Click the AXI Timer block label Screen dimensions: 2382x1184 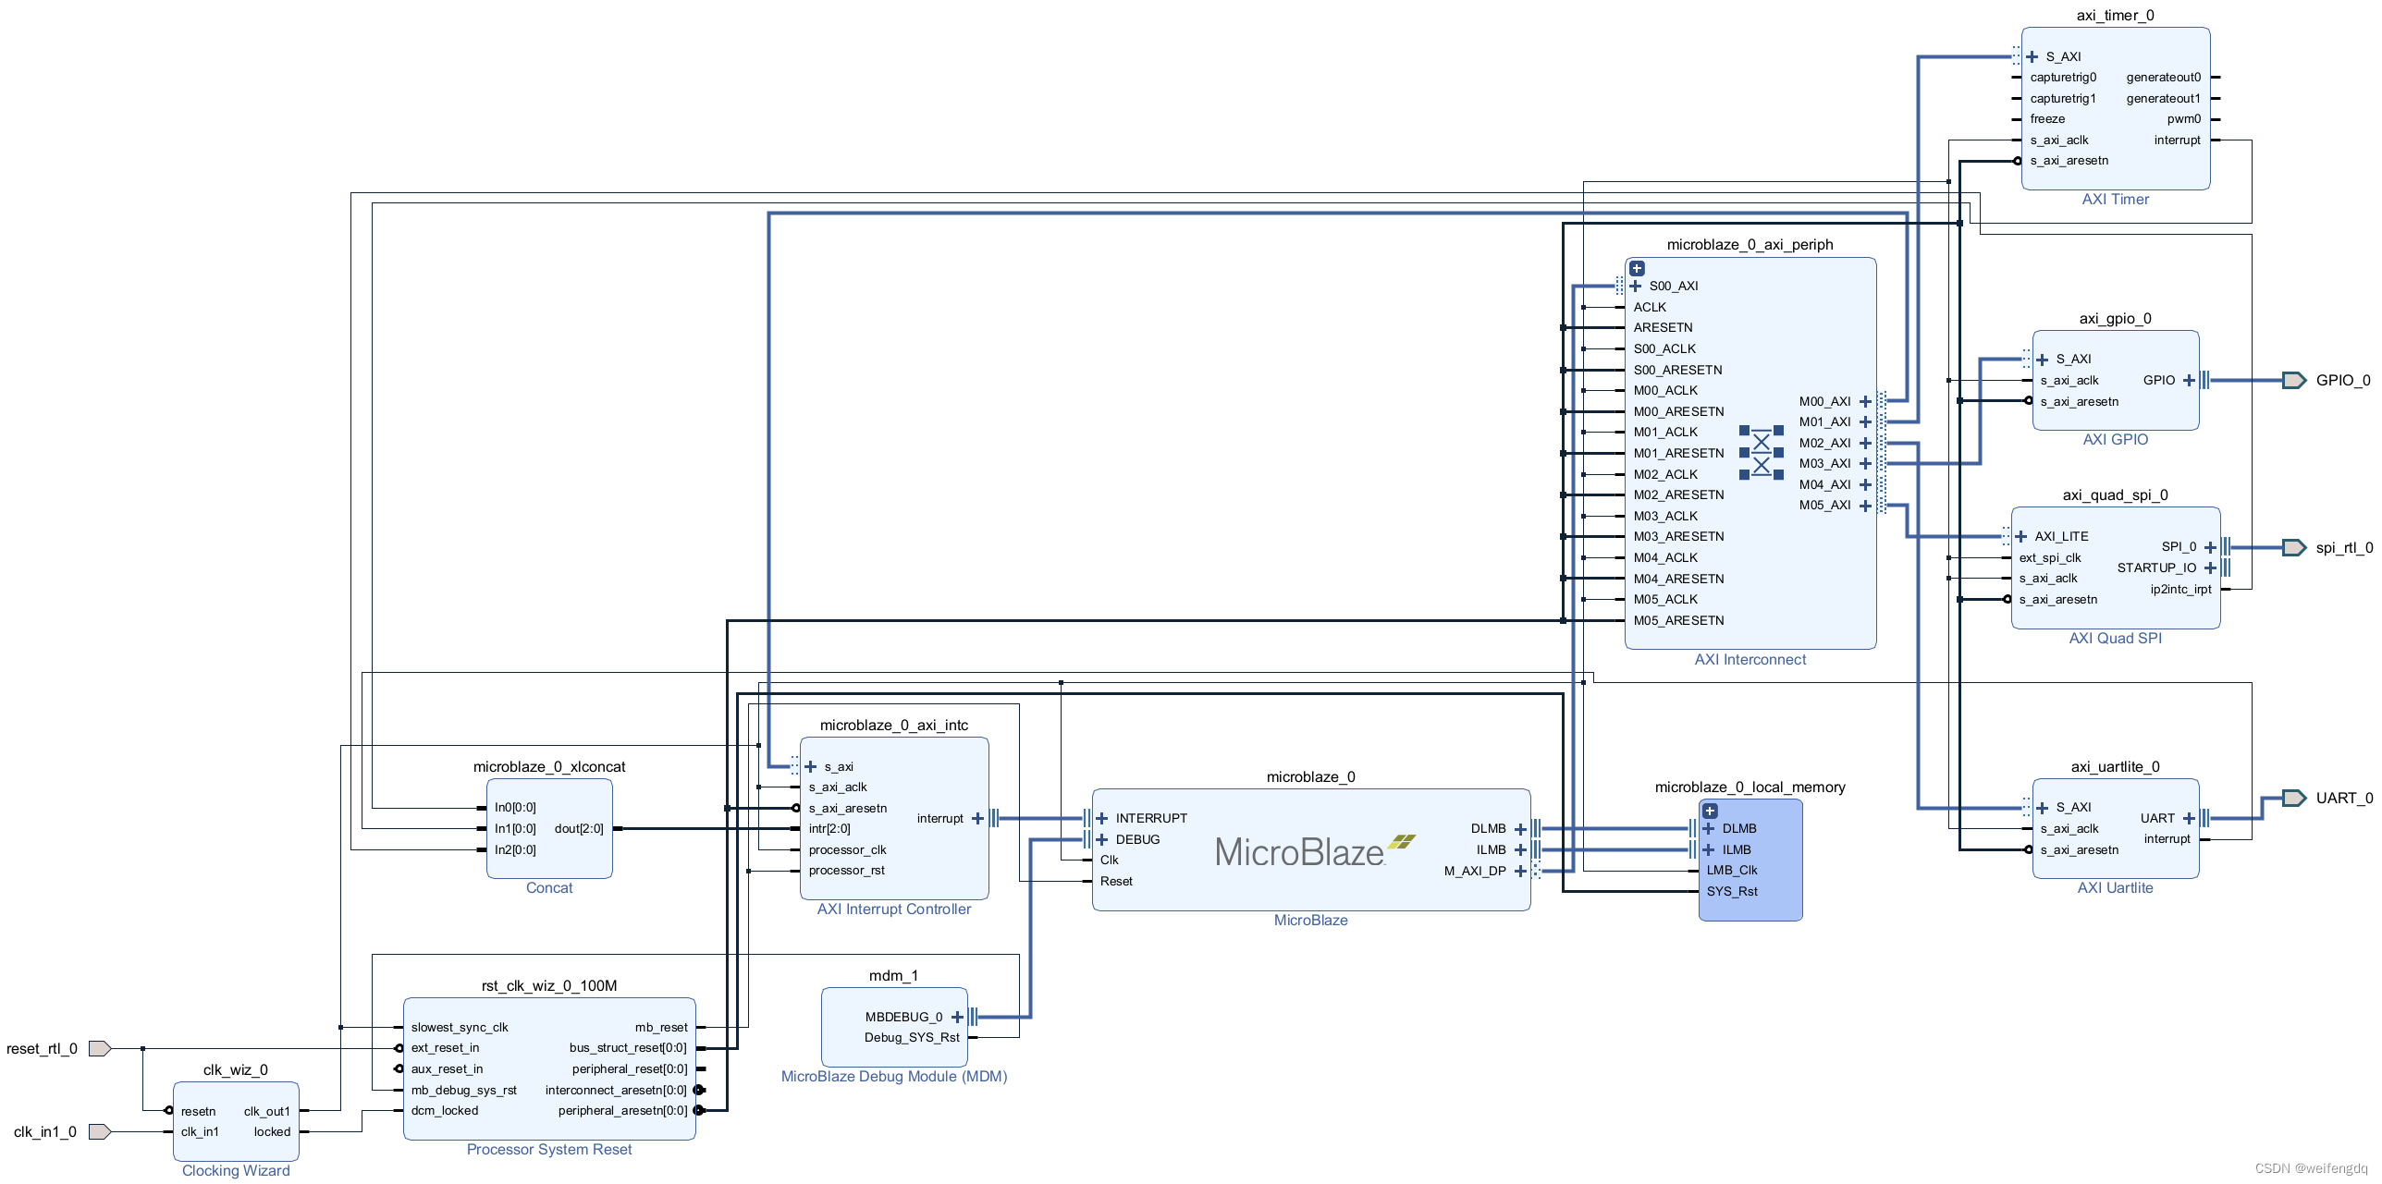coord(2115,200)
